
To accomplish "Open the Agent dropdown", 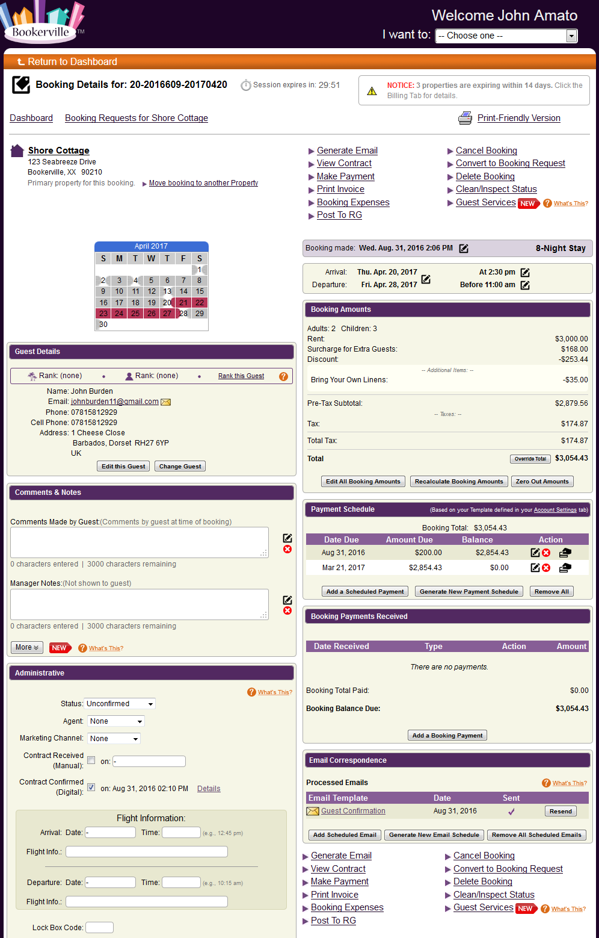I will tap(116, 721).
